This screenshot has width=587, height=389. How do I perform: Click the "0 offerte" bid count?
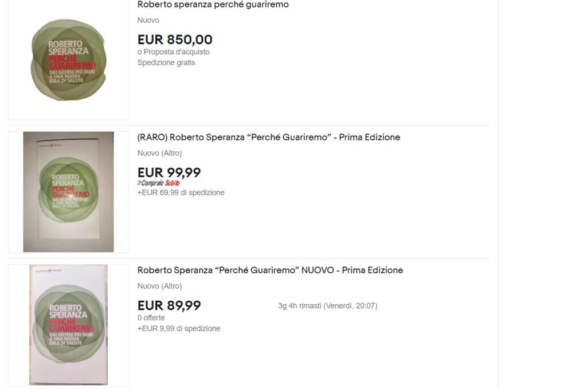coord(151,317)
